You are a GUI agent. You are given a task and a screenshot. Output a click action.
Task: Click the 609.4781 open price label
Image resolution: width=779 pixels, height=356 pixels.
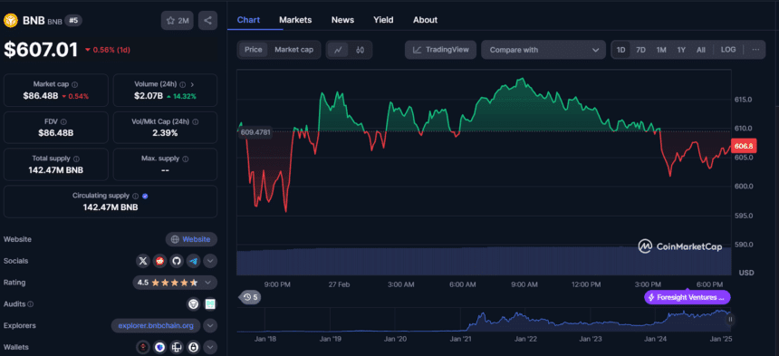255,132
